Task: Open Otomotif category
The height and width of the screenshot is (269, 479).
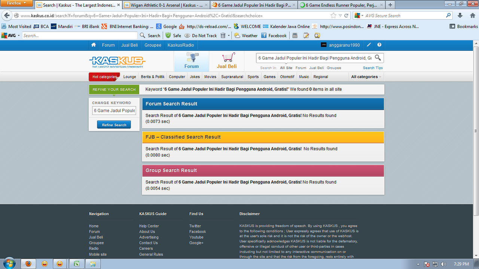Action: [x=287, y=77]
